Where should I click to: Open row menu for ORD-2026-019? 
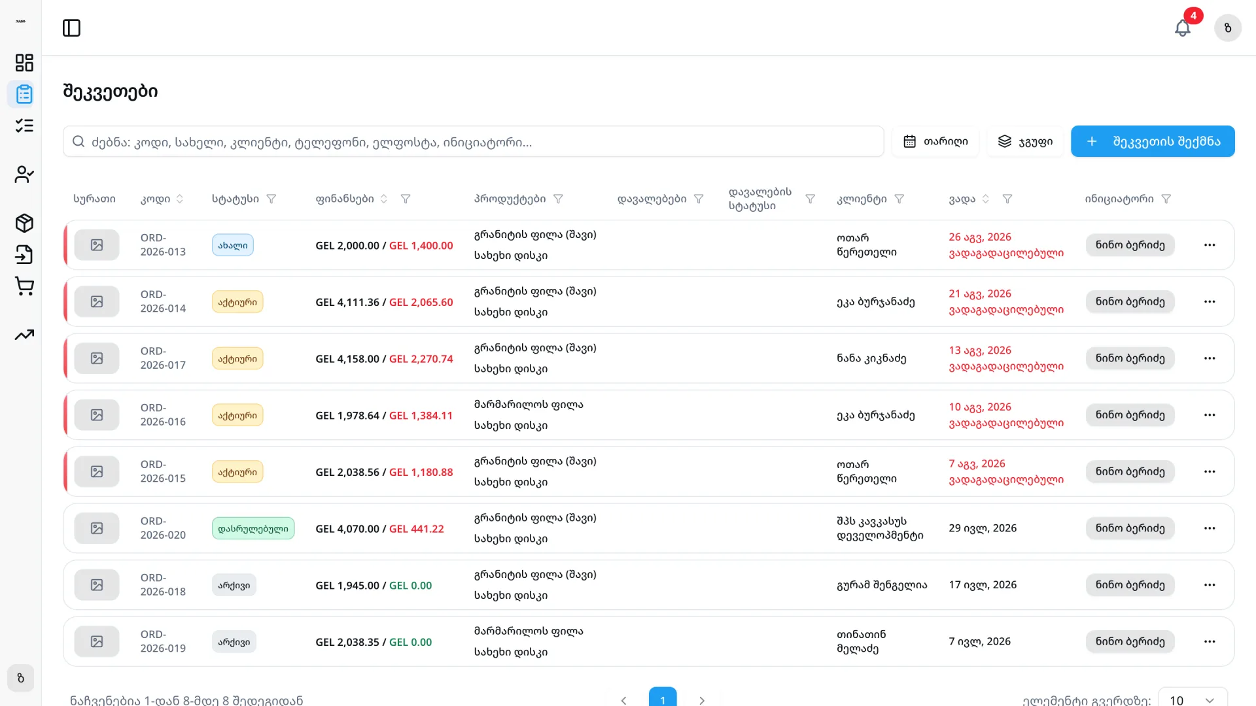pyautogui.click(x=1210, y=642)
